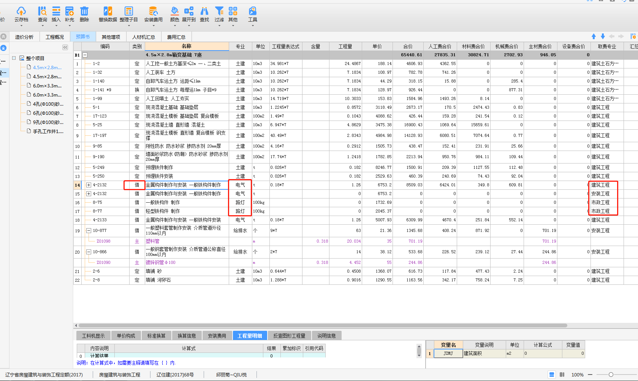Click the 名称 column header
Viewport: 638px width, 381px height.
tap(187, 46)
